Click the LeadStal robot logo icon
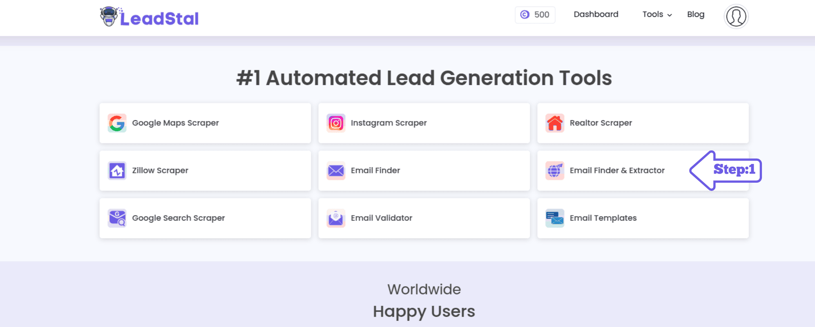The image size is (815, 327). tap(109, 16)
